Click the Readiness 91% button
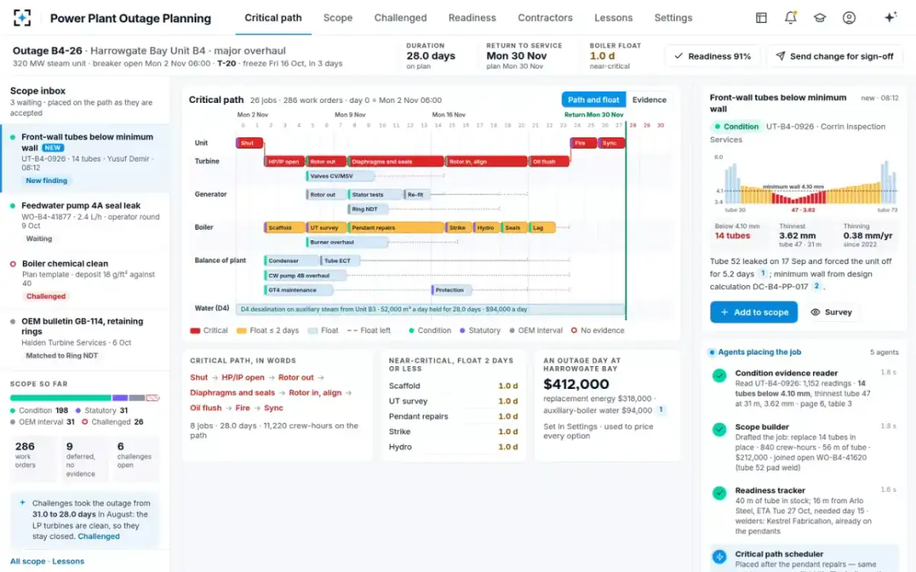Viewport: 916px width, 572px height. point(712,56)
